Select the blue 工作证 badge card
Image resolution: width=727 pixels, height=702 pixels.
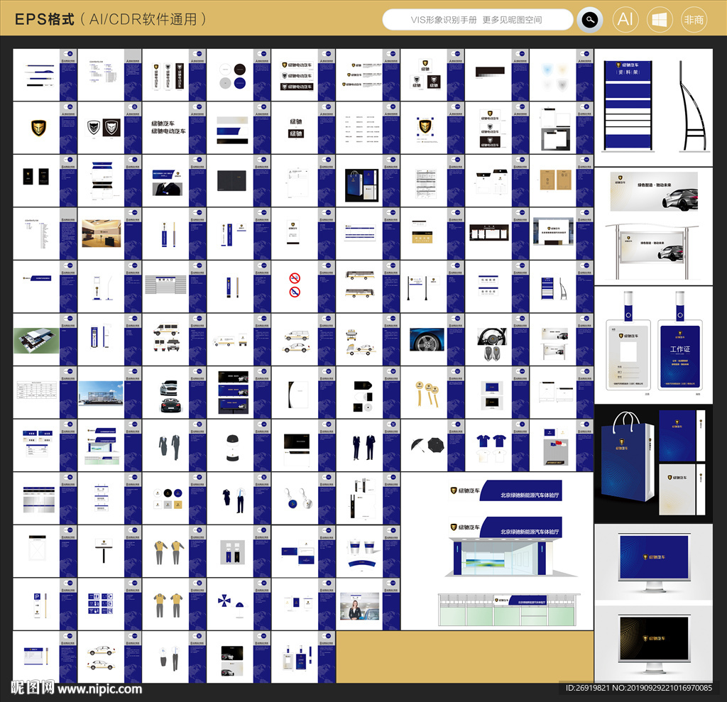(x=679, y=355)
